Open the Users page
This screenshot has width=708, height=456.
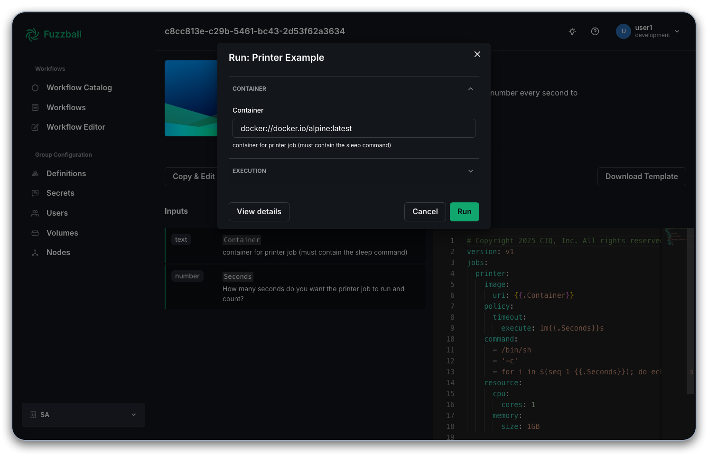coord(57,213)
